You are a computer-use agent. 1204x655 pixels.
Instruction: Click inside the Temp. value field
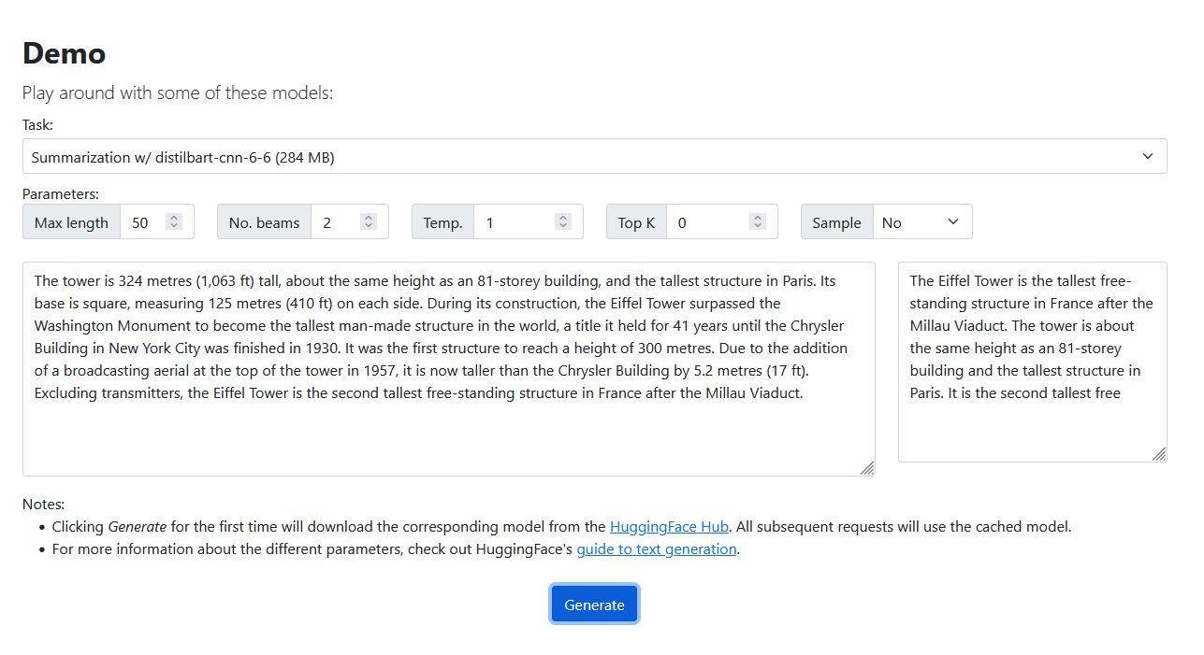(x=528, y=221)
